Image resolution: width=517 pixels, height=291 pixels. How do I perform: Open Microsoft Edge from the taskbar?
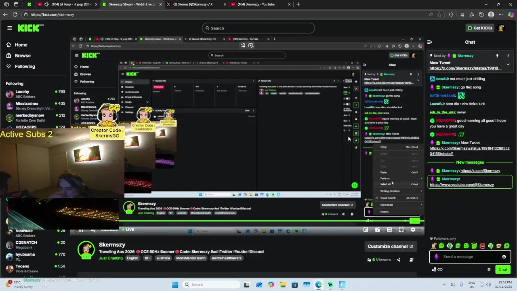tap(318, 285)
